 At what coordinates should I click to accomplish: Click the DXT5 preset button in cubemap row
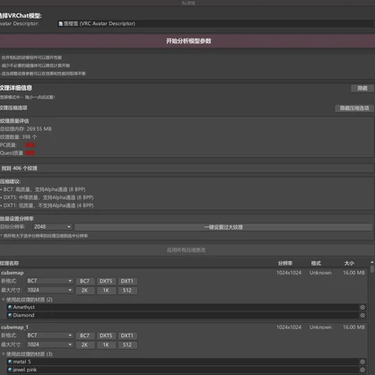point(106,281)
